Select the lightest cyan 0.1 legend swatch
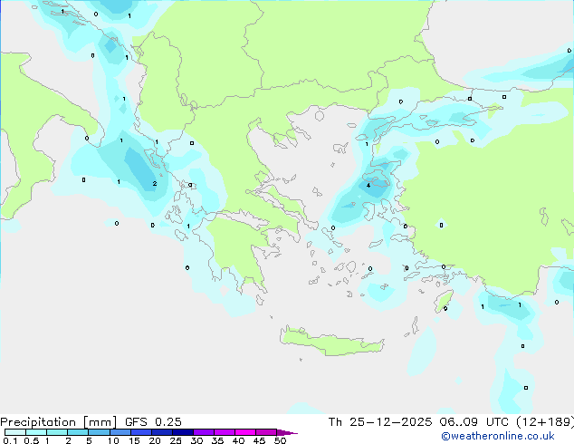 coord(14,432)
